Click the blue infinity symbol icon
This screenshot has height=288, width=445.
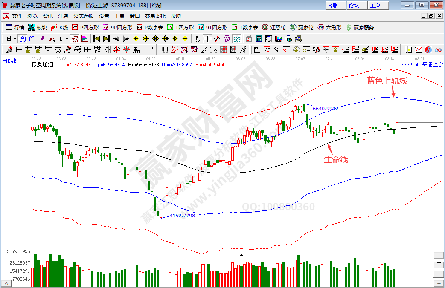point(438,50)
